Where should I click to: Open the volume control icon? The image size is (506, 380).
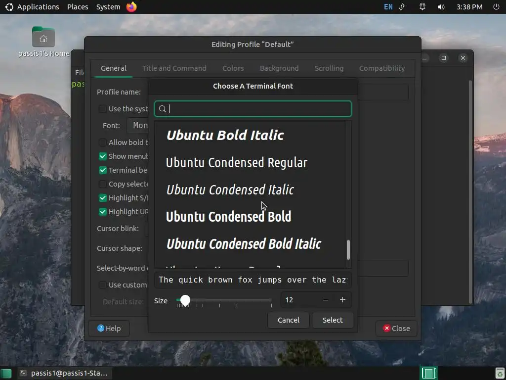[441, 7]
